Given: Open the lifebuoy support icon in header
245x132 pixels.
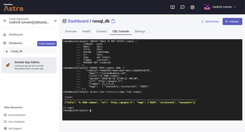Looking at the screenshot, I should tap(192, 7).
